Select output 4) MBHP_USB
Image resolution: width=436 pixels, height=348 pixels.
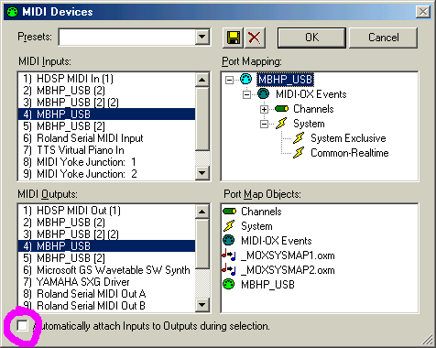(x=107, y=246)
